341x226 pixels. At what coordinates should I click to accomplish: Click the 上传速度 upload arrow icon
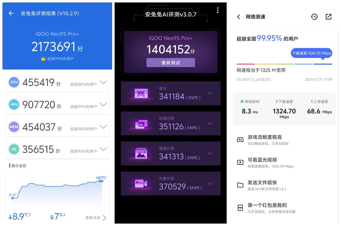click(x=311, y=101)
